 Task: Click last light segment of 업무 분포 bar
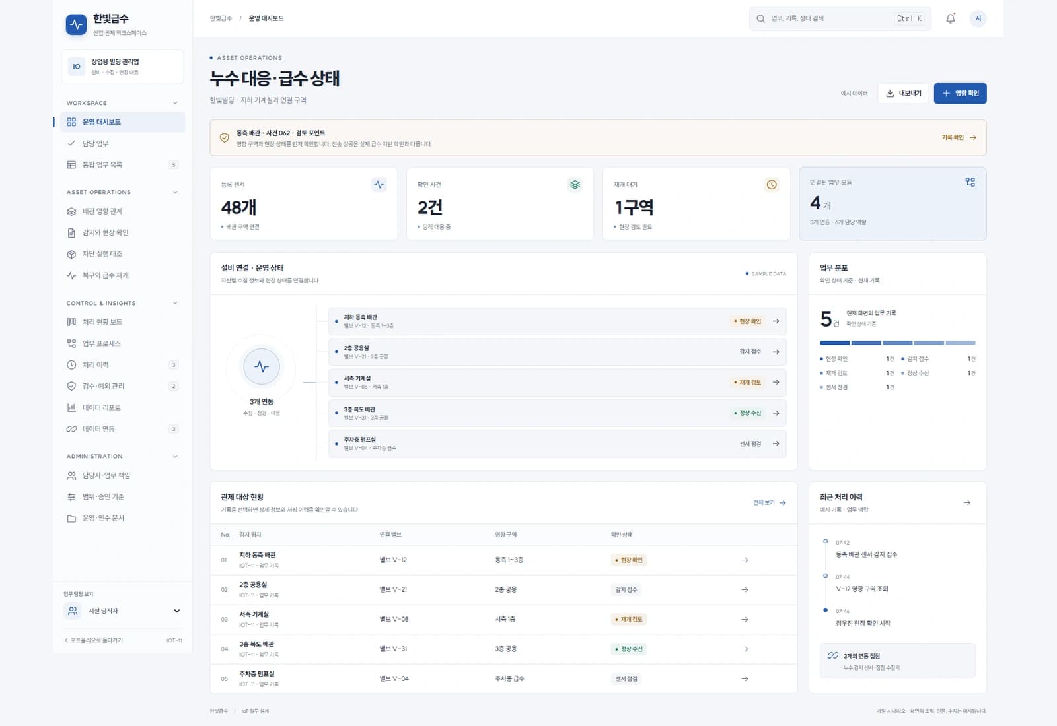(x=961, y=343)
